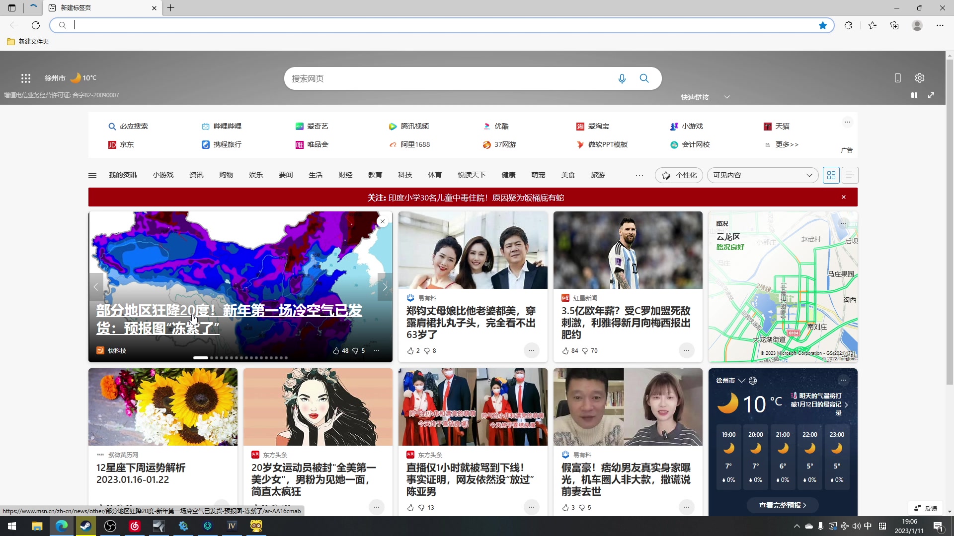
Task: Expand the 快速链接 chevron
Action: [727, 97]
